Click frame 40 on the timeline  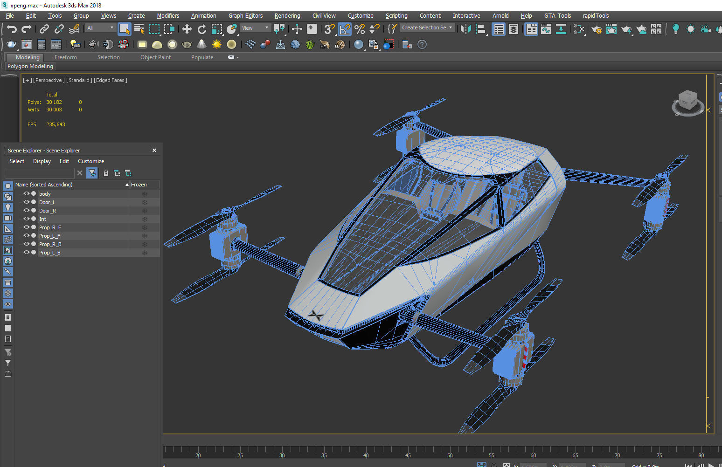366,455
